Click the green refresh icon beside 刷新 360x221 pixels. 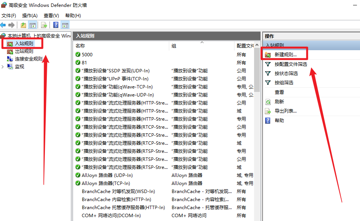[x=268, y=102]
